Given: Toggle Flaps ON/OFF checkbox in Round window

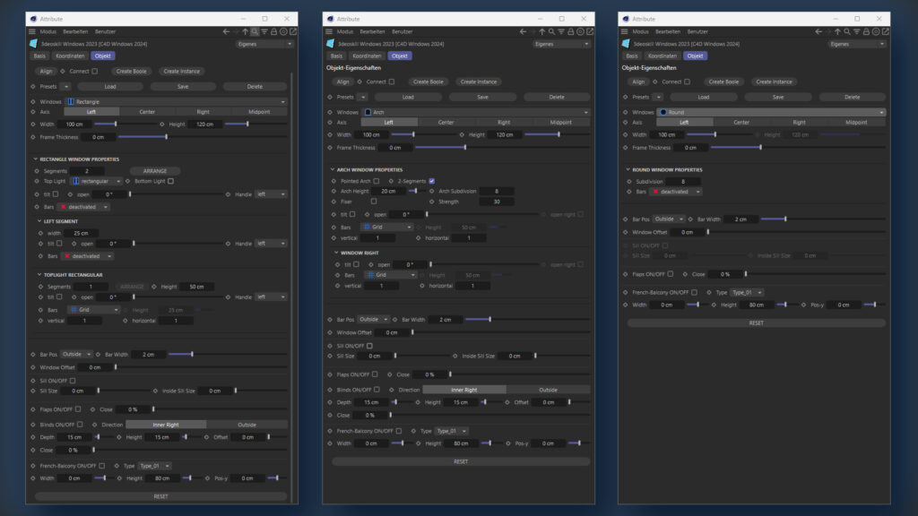Looking at the screenshot, I should 671,274.
